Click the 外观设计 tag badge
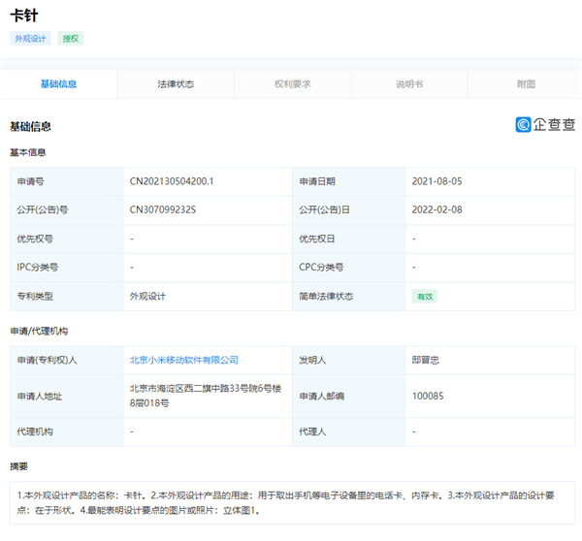The image size is (582, 541). tap(31, 39)
